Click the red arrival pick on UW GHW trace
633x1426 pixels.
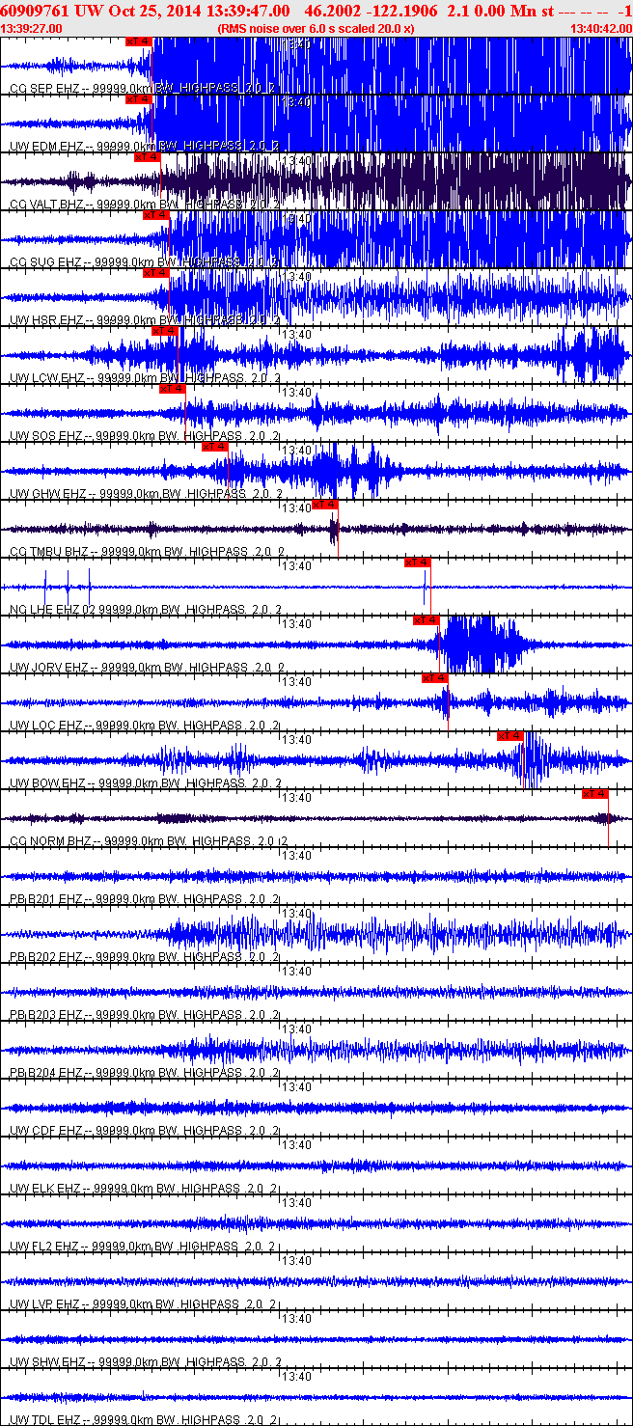214,447
